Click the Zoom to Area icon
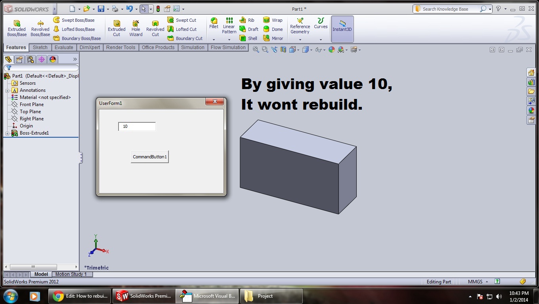539x304 pixels. pyautogui.click(x=265, y=49)
